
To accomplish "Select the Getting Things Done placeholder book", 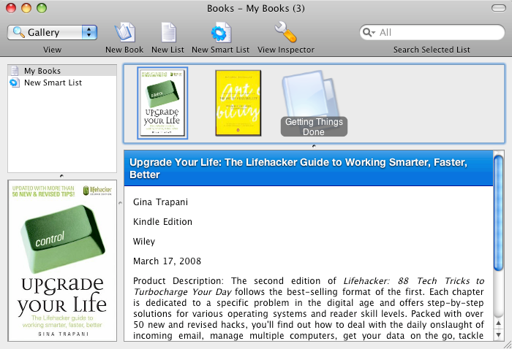I will [314, 103].
